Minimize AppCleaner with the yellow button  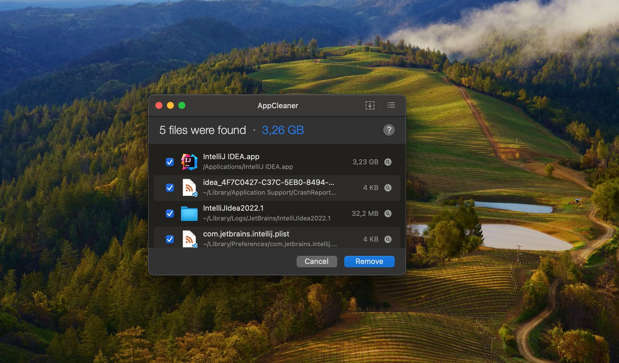[x=170, y=106]
